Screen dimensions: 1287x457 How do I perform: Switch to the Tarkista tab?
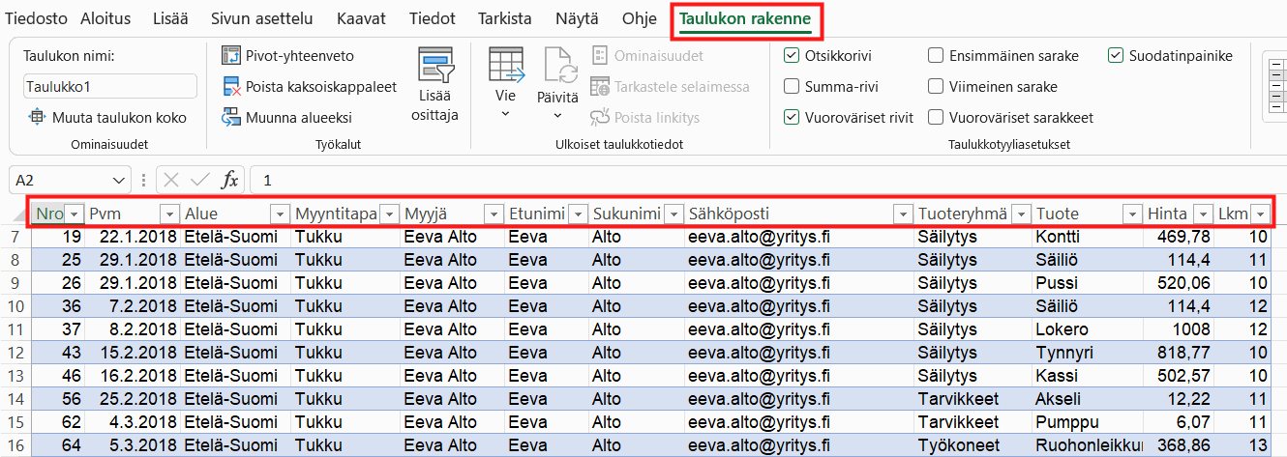[x=504, y=18]
